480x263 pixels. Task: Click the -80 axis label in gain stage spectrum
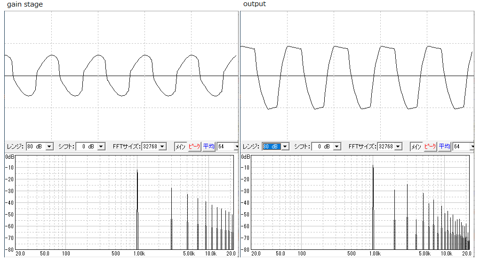click(x=10, y=250)
